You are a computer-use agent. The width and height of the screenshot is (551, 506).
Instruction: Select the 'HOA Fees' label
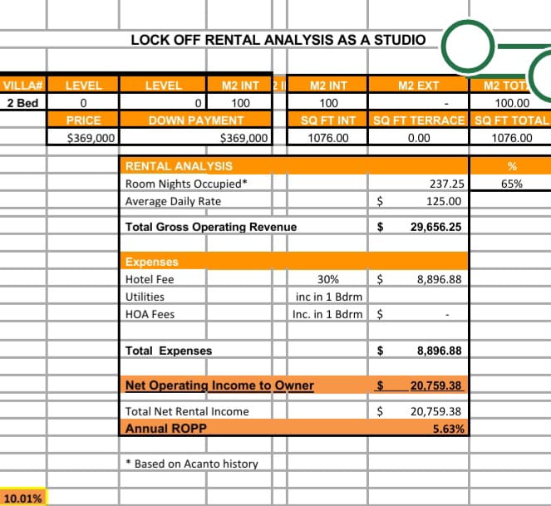pyautogui.click(x=150, y=314)
